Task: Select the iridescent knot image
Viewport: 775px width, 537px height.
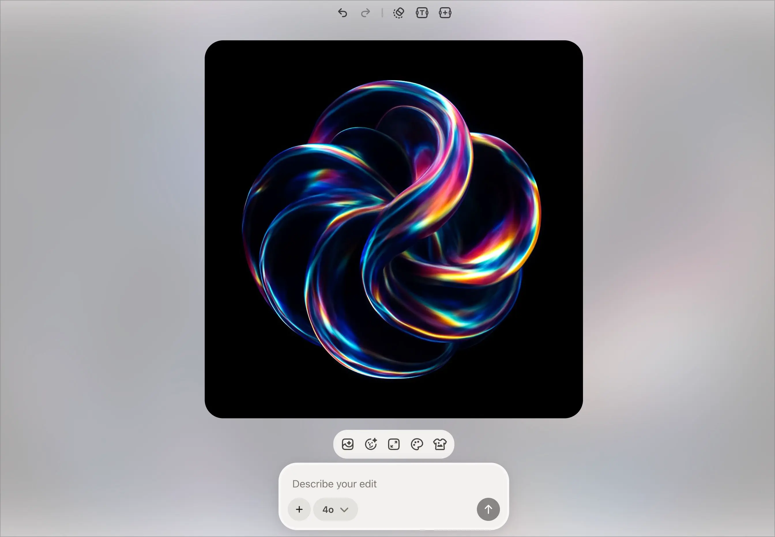Action: (x=394, y=229)
